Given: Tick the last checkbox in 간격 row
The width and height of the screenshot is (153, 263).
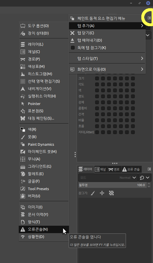Looking at the screenshot, I should [133, 114].
